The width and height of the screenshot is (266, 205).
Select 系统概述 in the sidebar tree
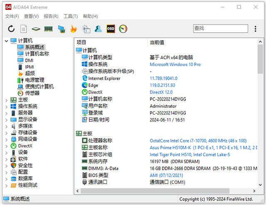35,47
